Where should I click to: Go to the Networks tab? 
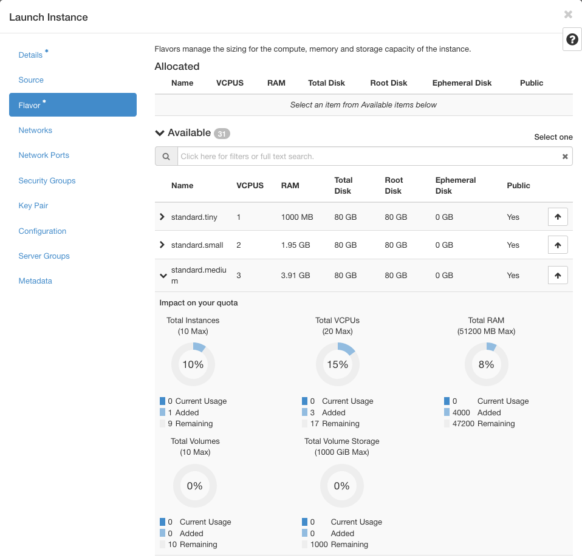(35, 131)
